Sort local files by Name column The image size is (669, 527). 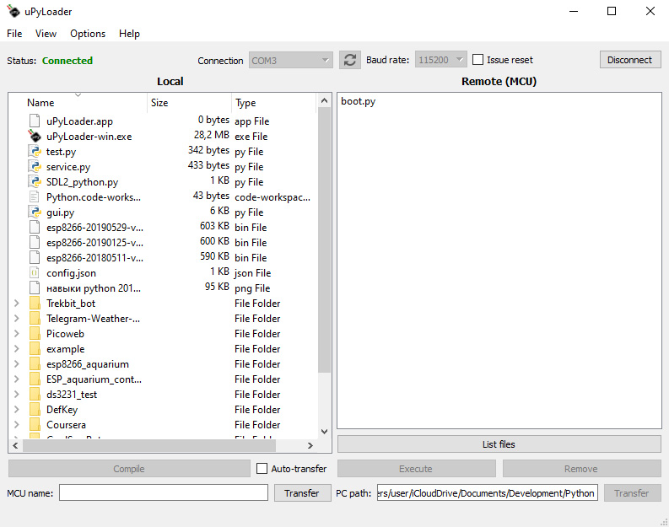click(x=78, y=103)
